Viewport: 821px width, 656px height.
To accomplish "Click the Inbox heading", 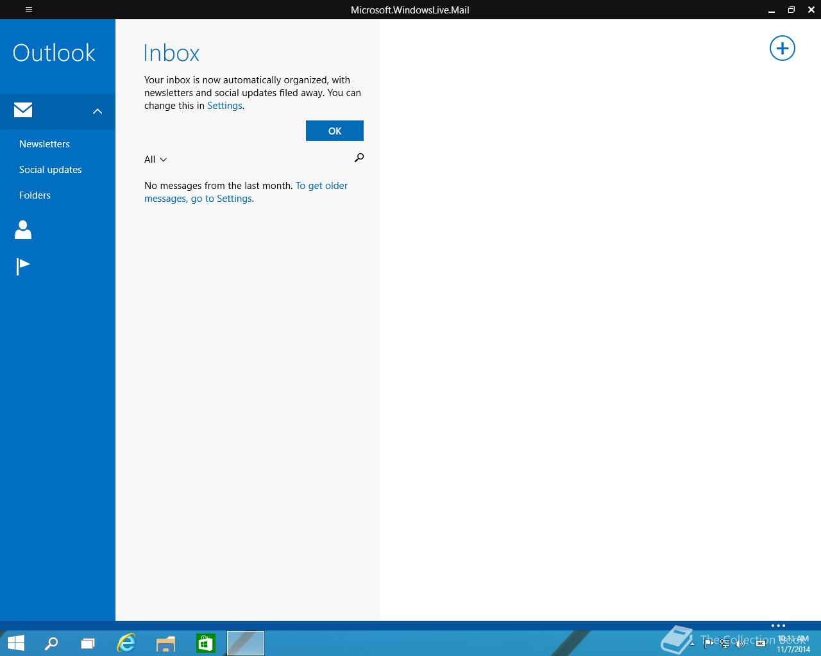I will click(171, 53).
